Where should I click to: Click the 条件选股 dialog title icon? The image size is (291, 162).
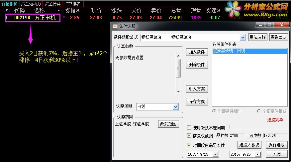click(x=115, y=26)
